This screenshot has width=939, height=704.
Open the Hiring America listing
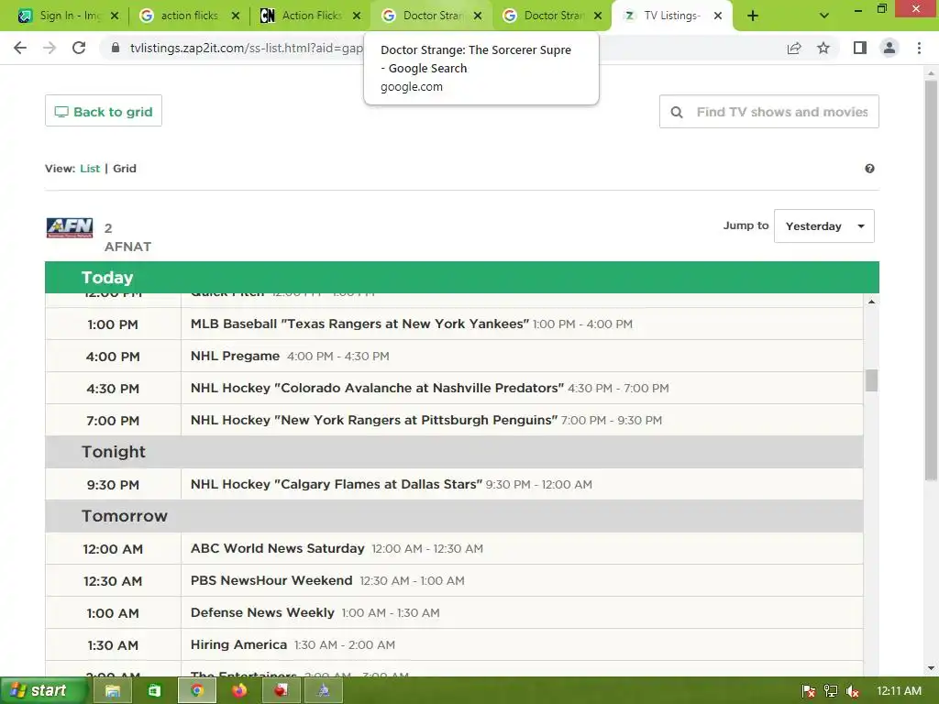238,644
